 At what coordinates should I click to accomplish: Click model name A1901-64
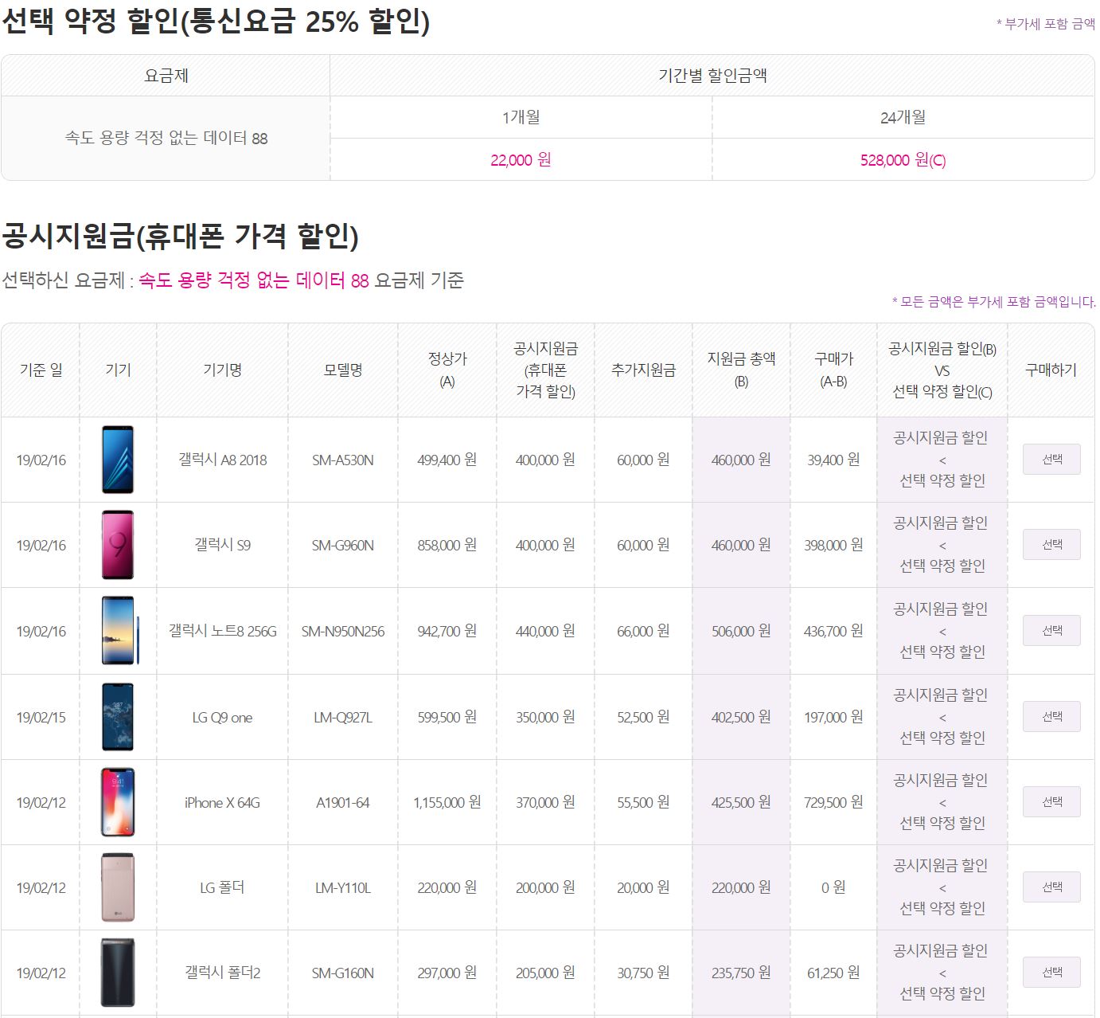pos(343,802)
